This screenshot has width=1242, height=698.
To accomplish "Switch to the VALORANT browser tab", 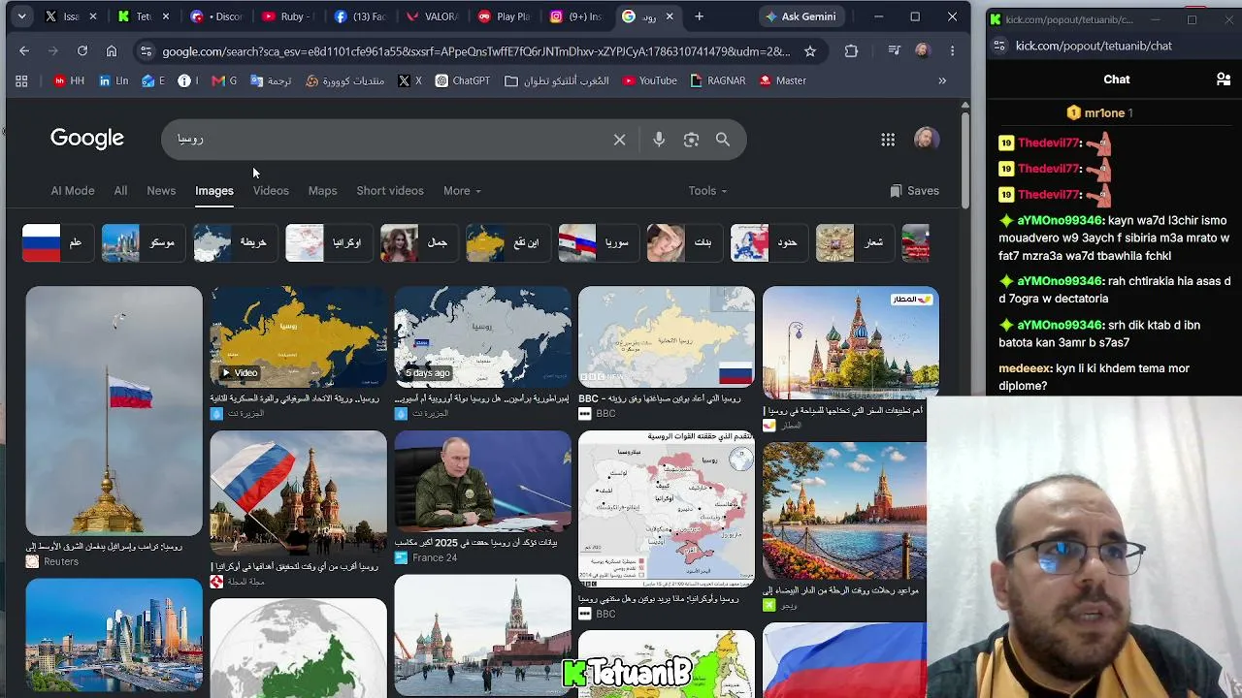I will [x=431, y=16].
